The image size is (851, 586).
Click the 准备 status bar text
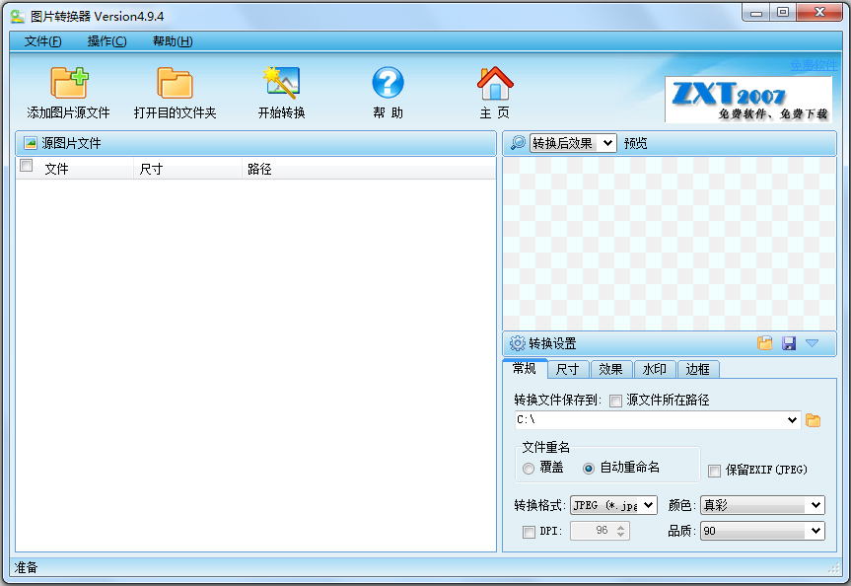(x=26, y=567)
